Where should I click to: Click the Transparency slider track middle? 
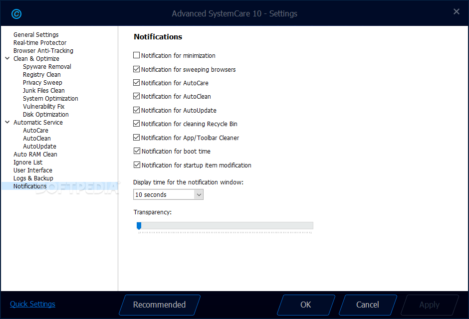(225, 225)
